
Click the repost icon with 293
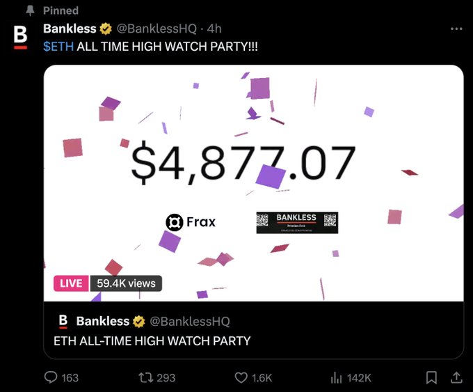pos(145,377)
